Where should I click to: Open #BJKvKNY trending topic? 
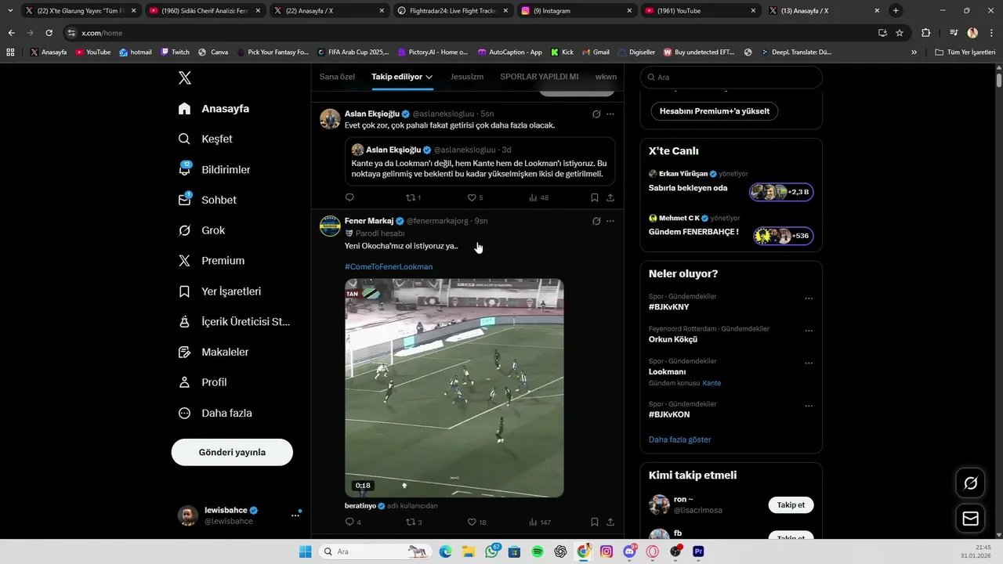coord(668,307)
